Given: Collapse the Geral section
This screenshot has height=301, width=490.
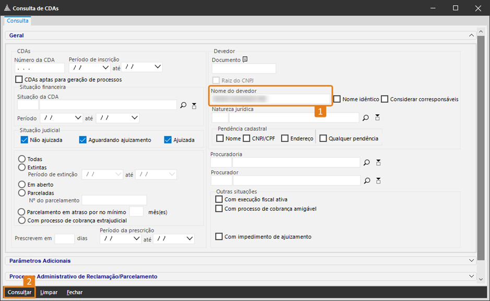Looking at the screenshot, I should click(471, 35).
